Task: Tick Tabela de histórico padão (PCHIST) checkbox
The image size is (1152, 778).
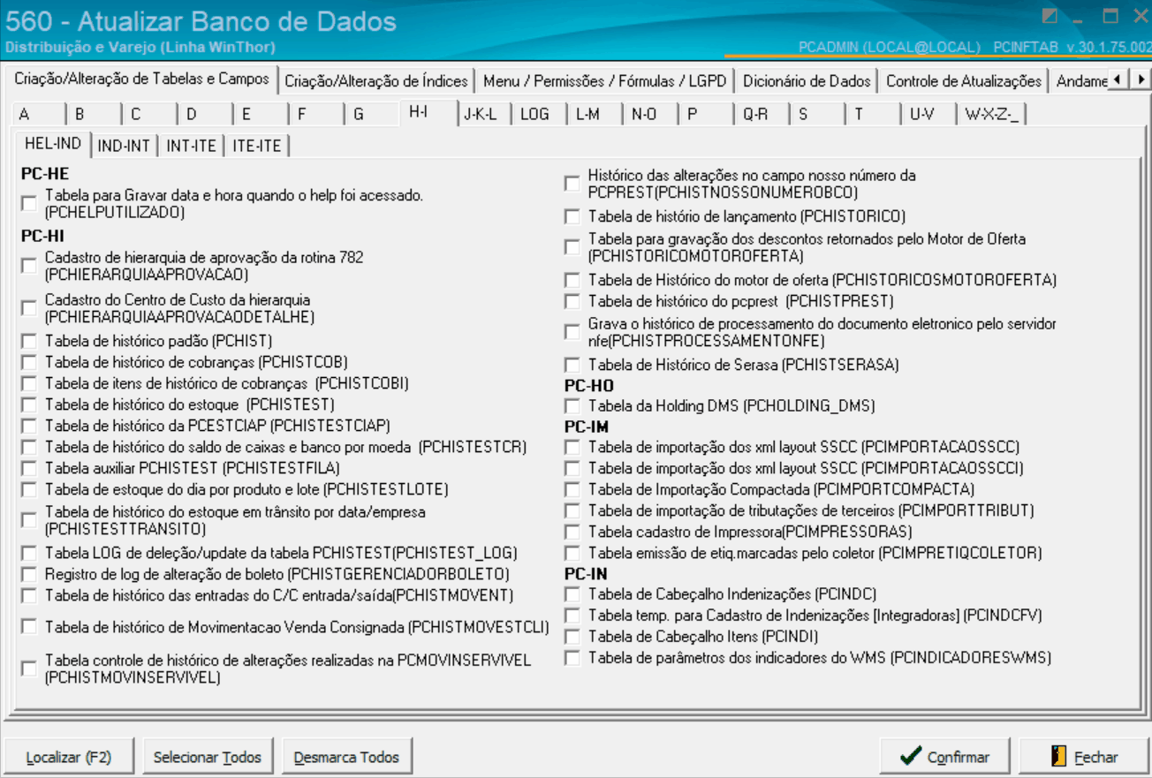Action: pos(29,341)
